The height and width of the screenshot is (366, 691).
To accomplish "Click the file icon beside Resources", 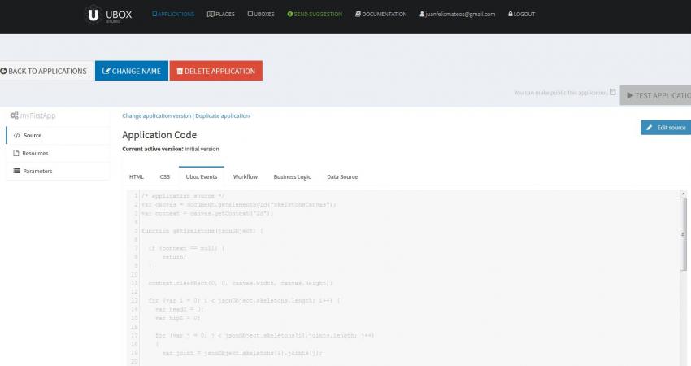I will click(x=16, y=153).
